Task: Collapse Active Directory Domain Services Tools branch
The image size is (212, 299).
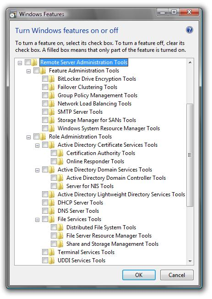Action: tap(38, 170)
